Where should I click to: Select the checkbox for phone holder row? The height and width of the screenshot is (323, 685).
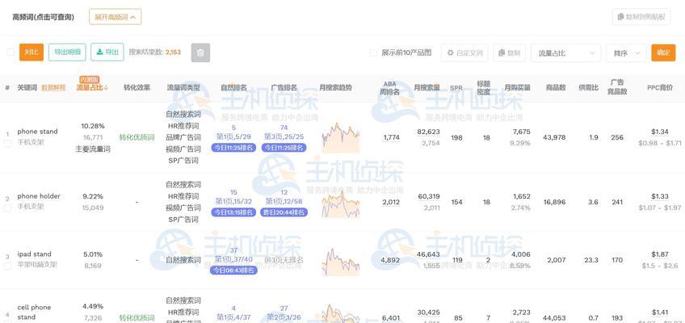(7, 208)
